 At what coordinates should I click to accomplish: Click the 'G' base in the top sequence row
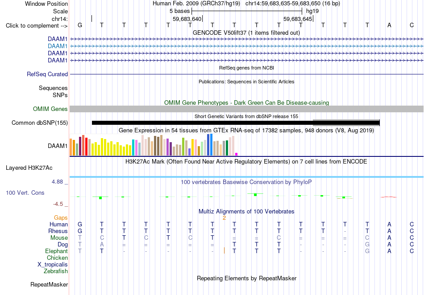point(80,25)
